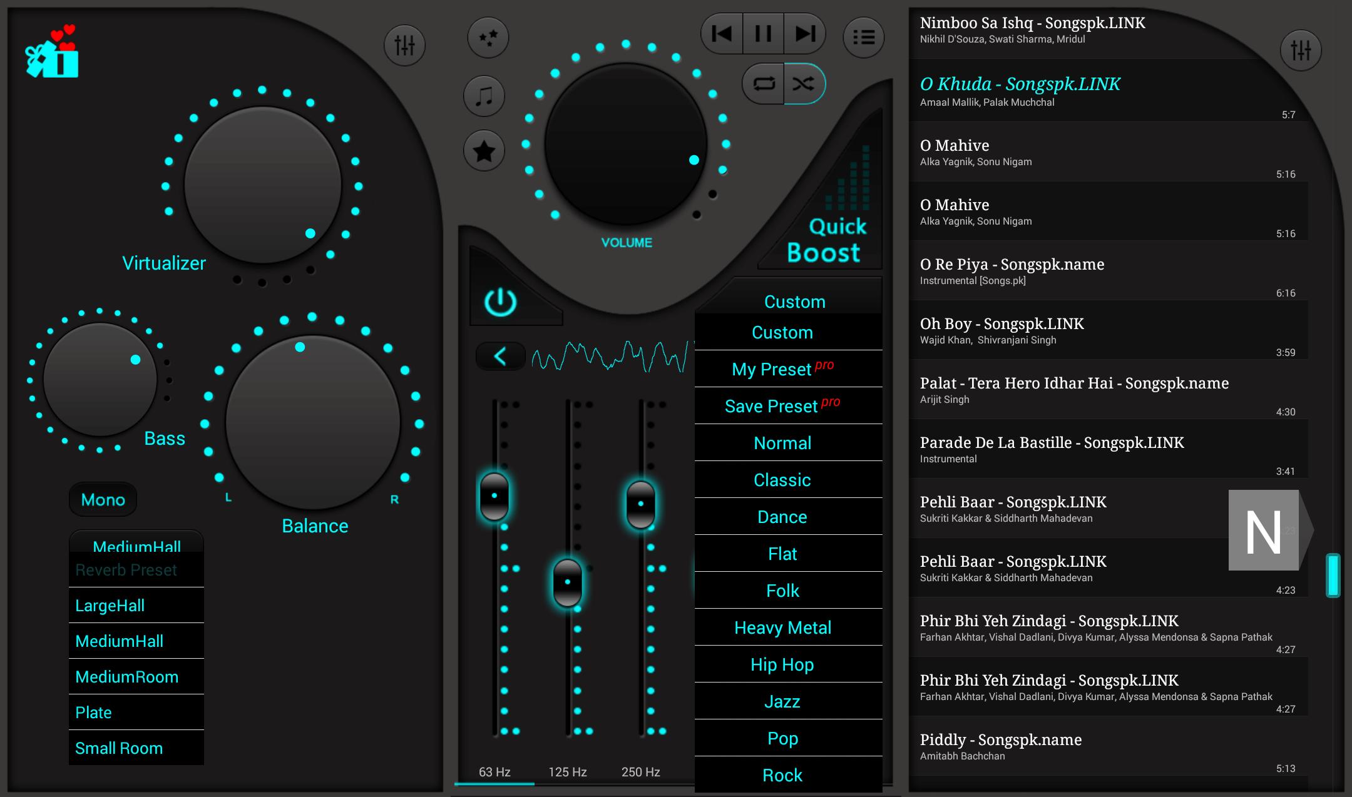Screen dimensions: 1352x797
Task: Choose the Rock equalizer preset
Action: (789, 775)
